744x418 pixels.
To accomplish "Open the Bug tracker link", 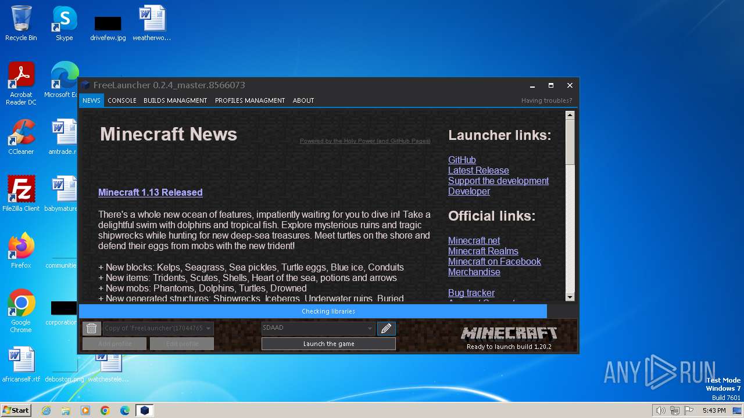I will (471, 293).
